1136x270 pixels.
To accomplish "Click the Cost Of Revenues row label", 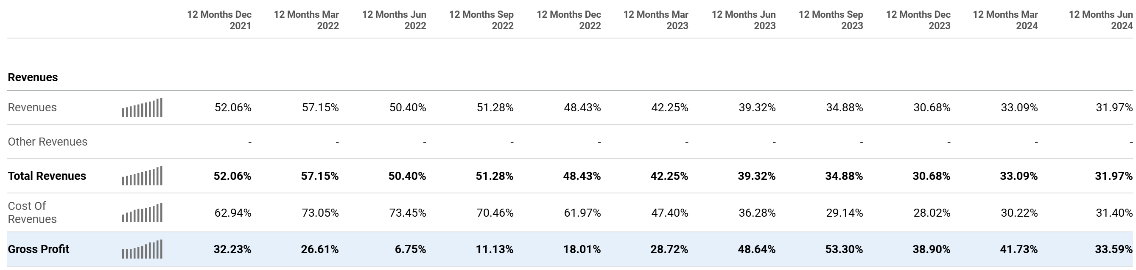I will [x=32, y=212].
